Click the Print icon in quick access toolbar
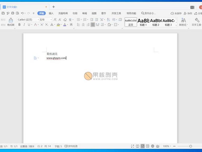 click(13, 13)
